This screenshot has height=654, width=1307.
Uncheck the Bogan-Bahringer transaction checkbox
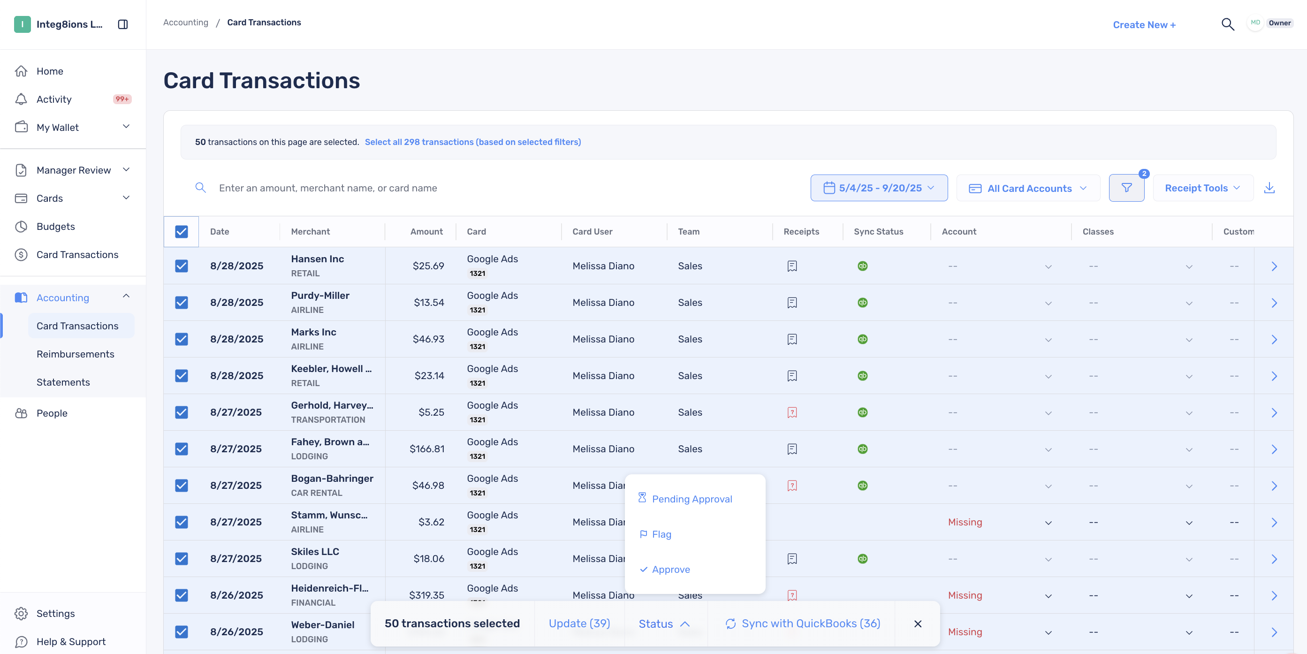click(181, 486)
